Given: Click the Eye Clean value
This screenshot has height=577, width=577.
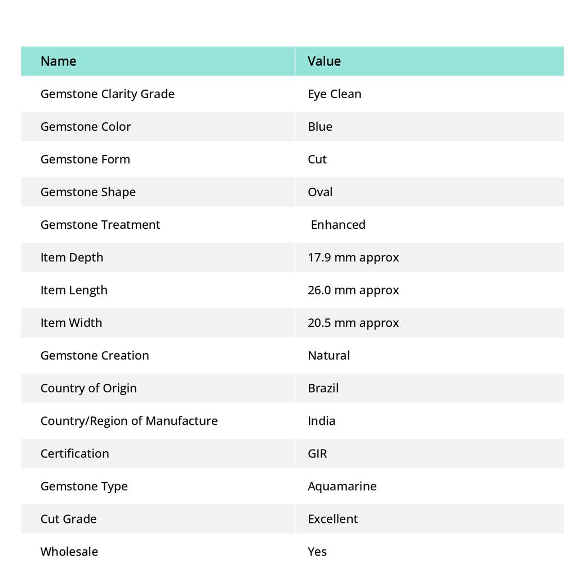Looking at the screenshot, I should click(x=334, y=94).
